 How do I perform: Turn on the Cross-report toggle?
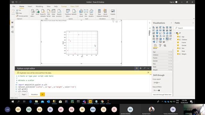click(158, 83)
